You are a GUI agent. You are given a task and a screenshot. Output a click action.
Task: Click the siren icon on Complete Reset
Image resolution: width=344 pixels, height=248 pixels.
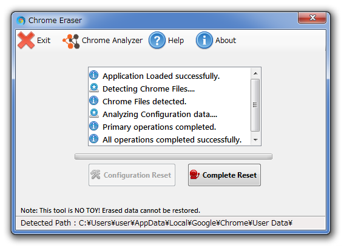pyautogui.click(x=195, y=175)
